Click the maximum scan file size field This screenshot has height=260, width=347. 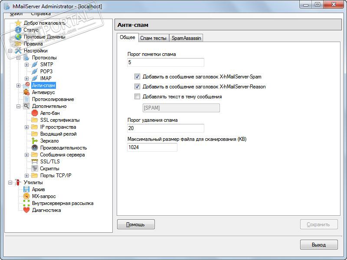click(152, 147)
